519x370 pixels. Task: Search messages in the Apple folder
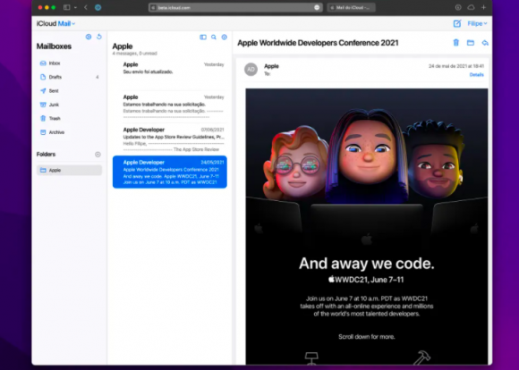pyautogui.click(x=214, y=37)
